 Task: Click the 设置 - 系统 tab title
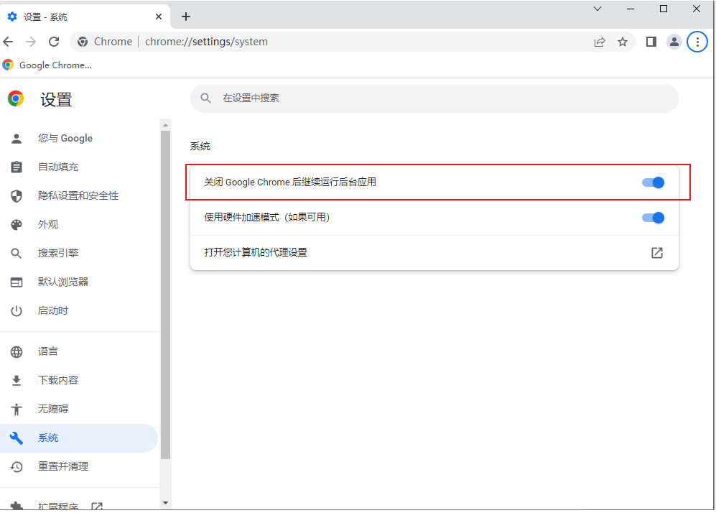(45, 17)
